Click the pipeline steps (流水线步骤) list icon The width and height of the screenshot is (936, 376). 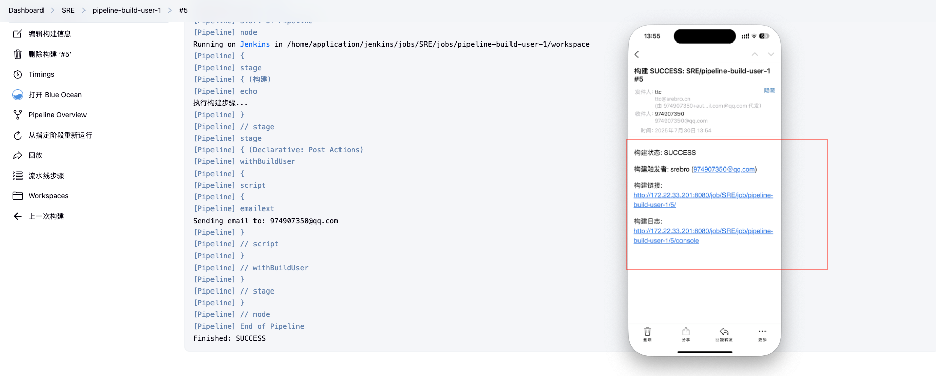(x=18, y=176)
